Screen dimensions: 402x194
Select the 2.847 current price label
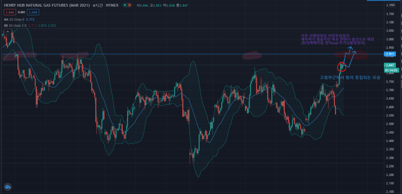(390, 65)
